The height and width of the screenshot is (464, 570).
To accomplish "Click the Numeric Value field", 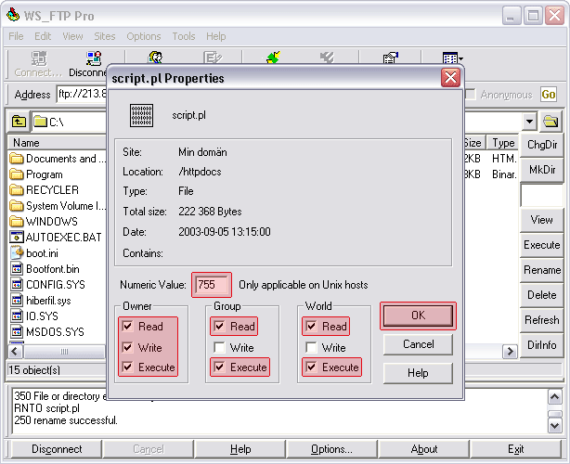I will (212, 285).
